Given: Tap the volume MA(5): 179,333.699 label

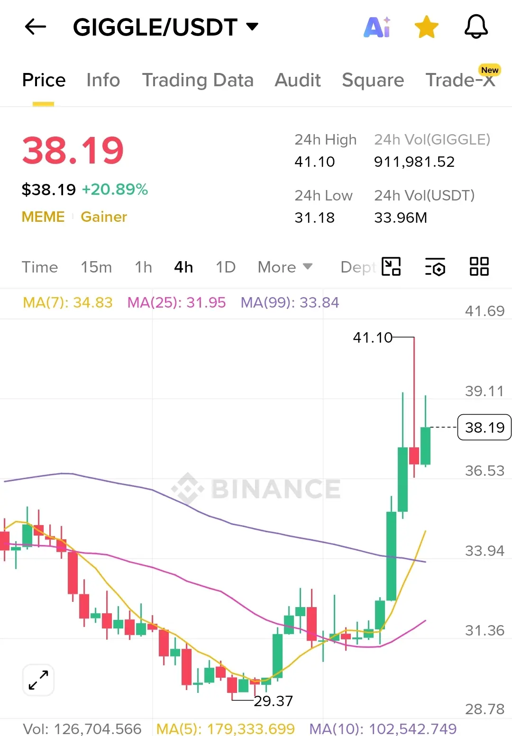Looking at the screenshot, I should coord(226,728).
